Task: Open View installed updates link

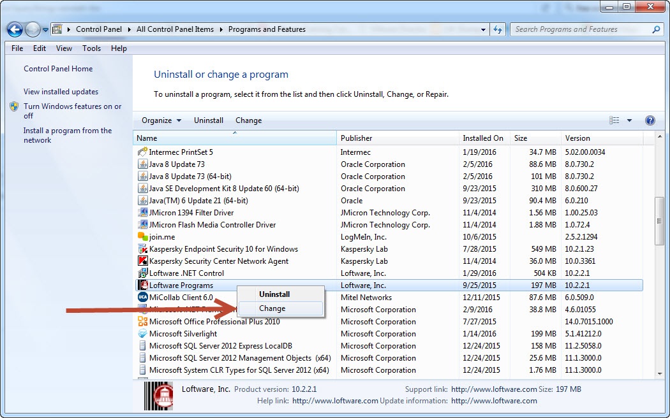Action: click(61, 92)
